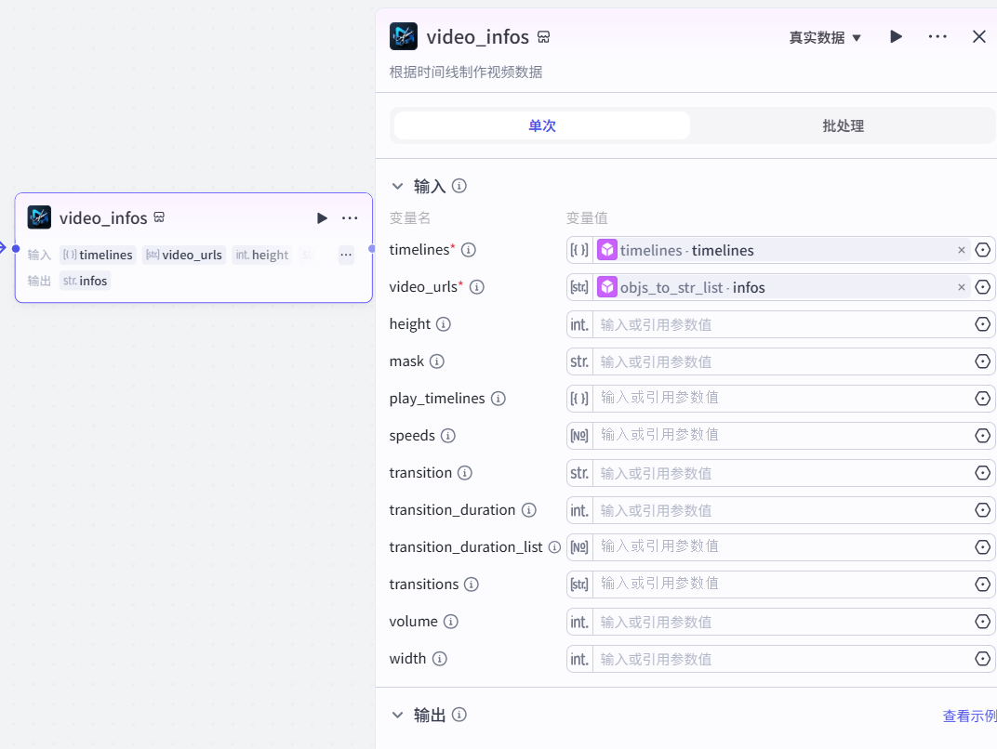Screen dimensions: 997x749
Task: Click the badge icon next to panel title
Action: pyautogui.click(x=543, y=37)
